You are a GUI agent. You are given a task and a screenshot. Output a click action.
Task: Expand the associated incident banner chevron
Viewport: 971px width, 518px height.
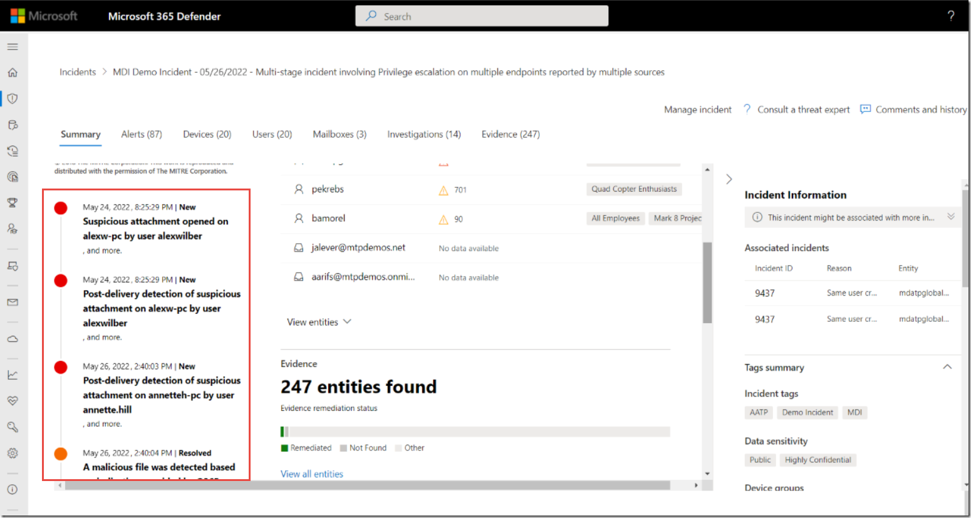951,217
